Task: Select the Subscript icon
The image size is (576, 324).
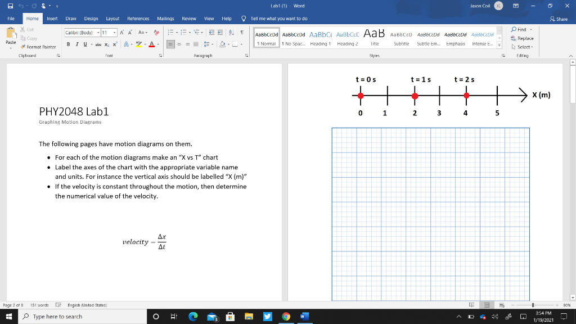Action: pyautogui.click(x=107, y=44)
